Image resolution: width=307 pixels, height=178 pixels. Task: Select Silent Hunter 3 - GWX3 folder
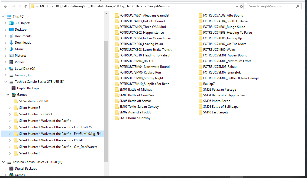(35, 114)
